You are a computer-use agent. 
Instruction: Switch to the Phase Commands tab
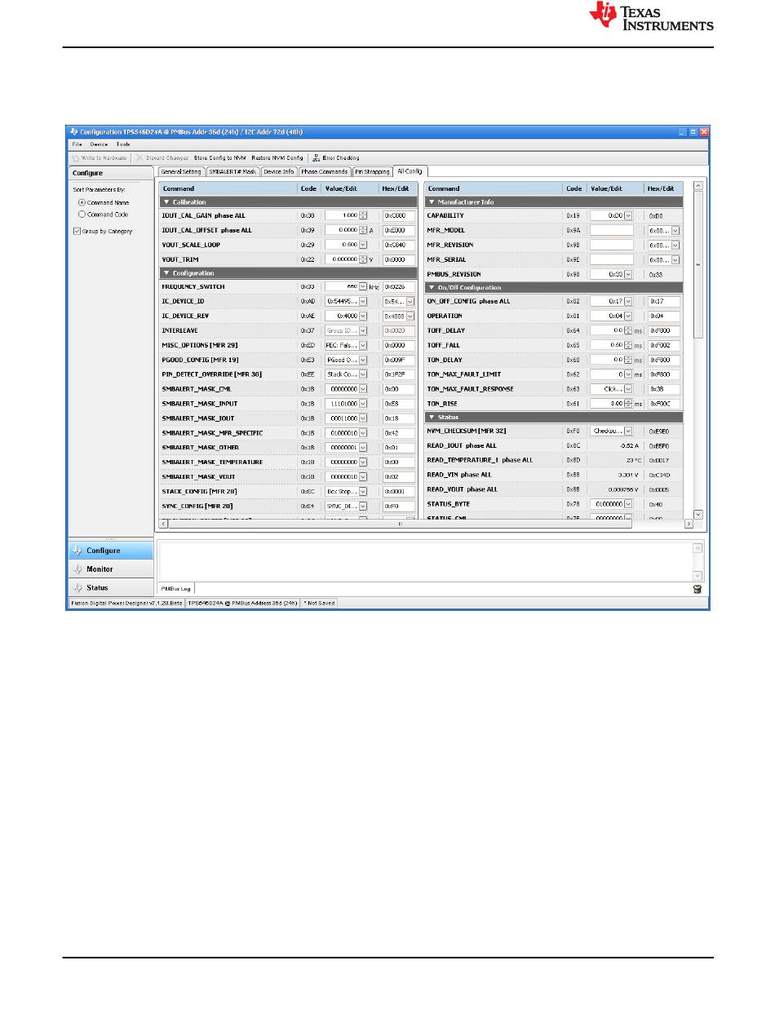pyautogui.click(x=325, y=172)
